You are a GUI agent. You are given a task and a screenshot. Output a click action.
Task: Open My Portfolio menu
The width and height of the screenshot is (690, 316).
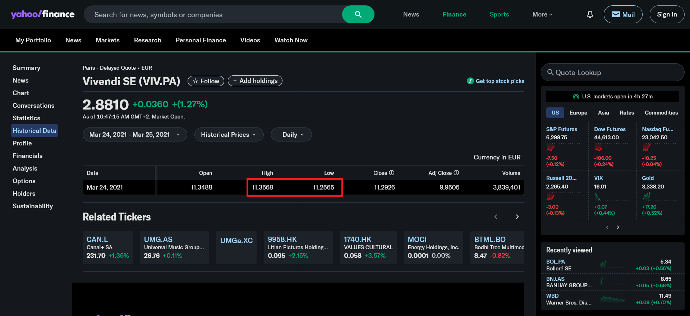click(33, 40)
